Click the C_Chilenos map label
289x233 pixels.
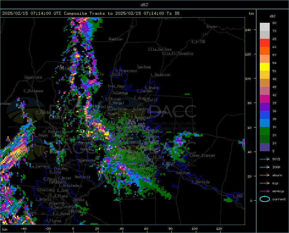point(33,91)
